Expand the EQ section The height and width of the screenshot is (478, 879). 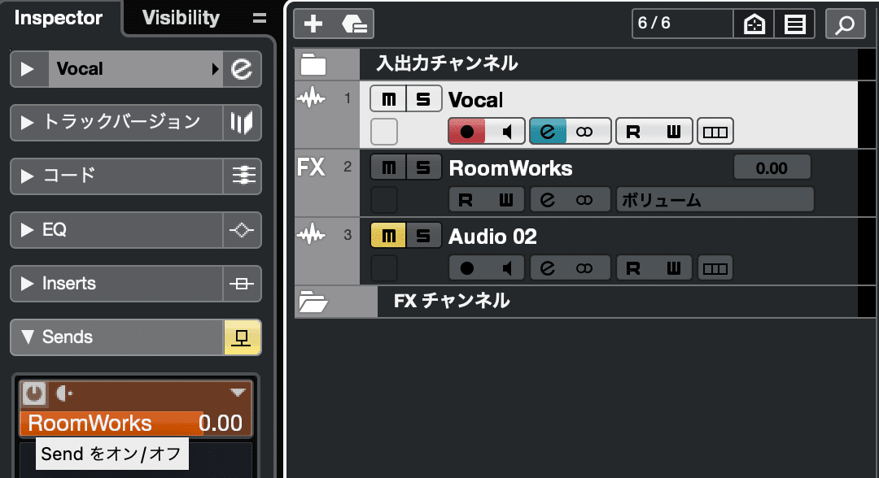click(x=27, y=230)
